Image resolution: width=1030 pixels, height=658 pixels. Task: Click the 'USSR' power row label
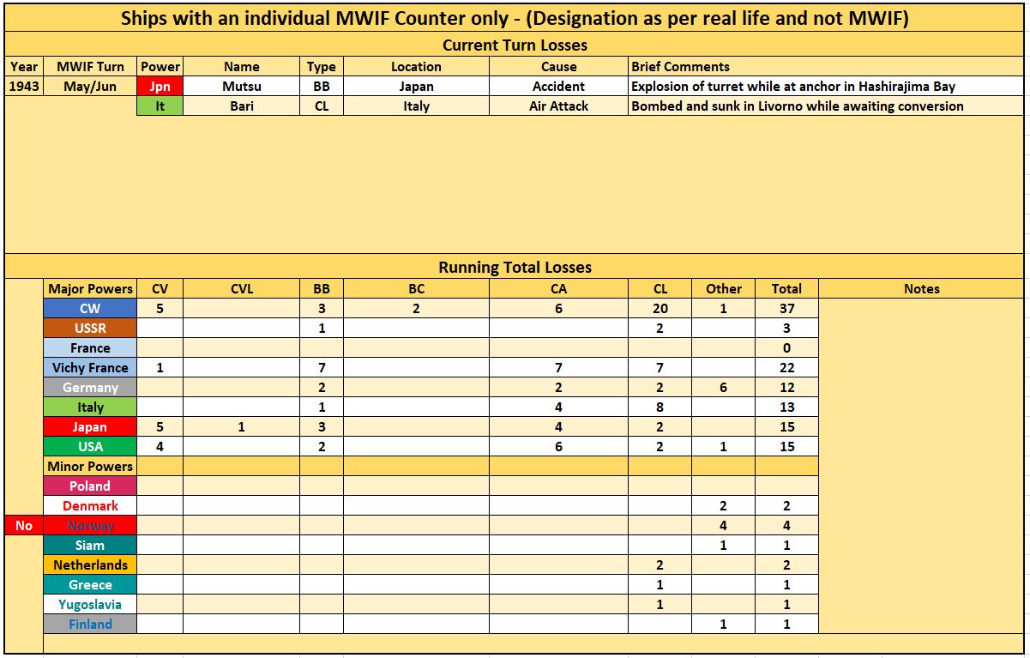coord(90,329)
